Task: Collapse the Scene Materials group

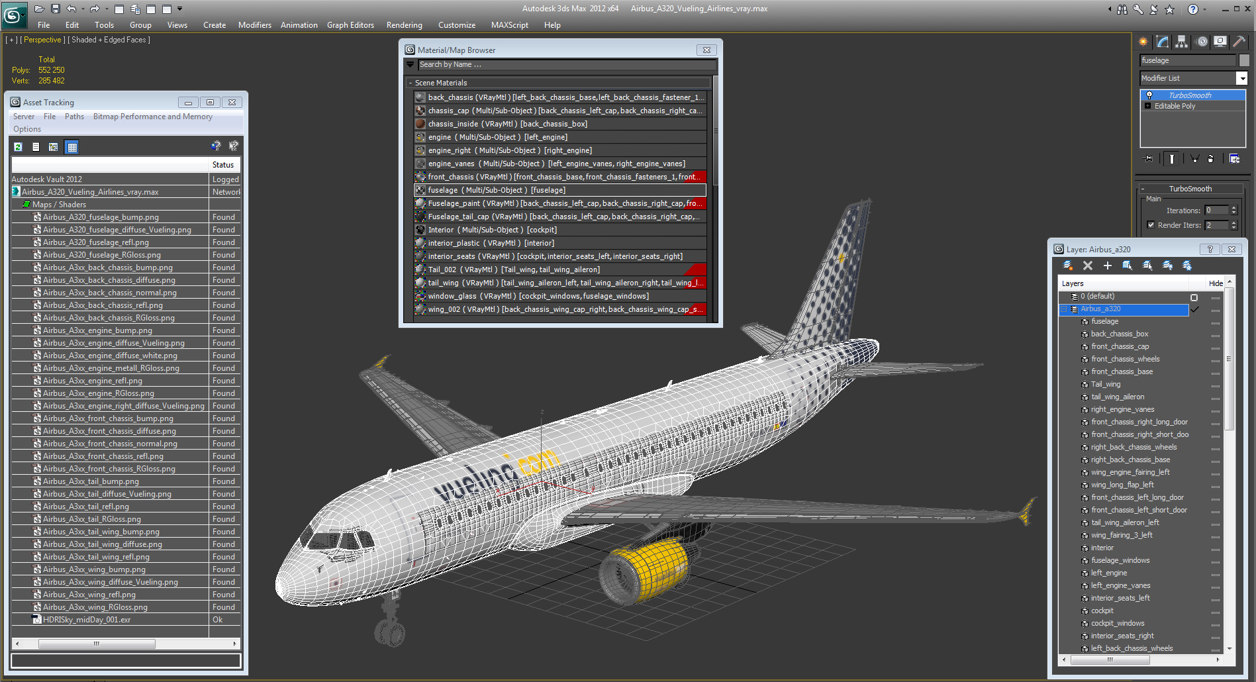Action: click(x=411, y=83)
